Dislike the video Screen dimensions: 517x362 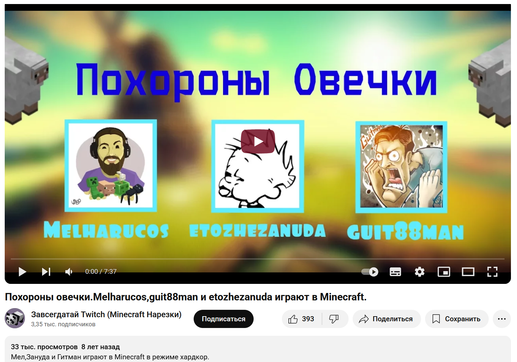334,319
